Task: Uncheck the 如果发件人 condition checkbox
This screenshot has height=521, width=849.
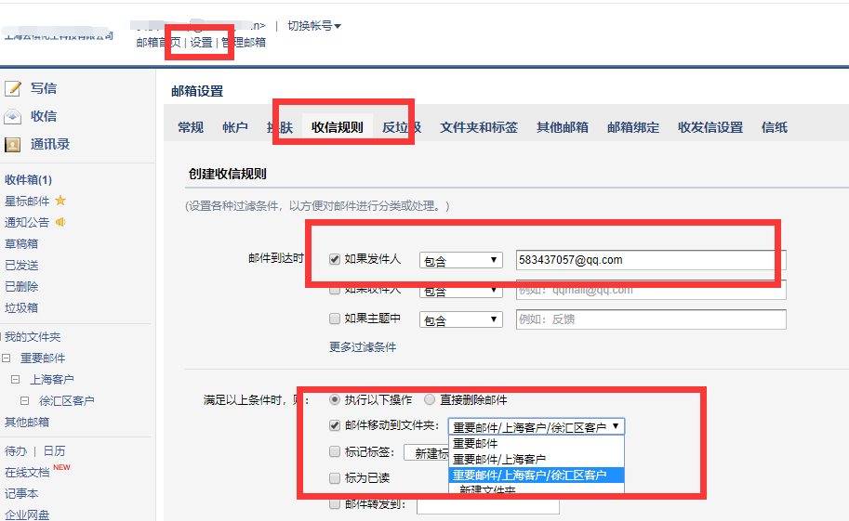Action: click(x=335, y=259)
